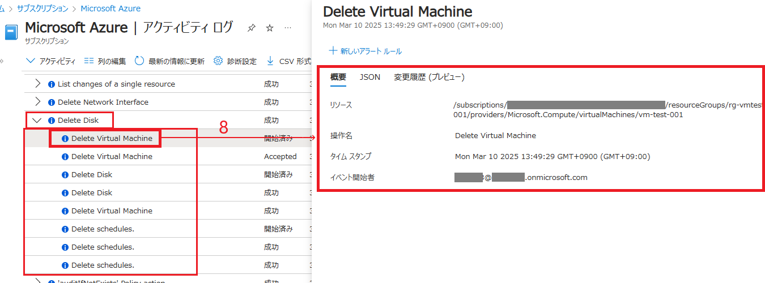Select the Delete schedules. 開始済み row
Viewport: 765px width, 283px height.
tap(167, 229)
